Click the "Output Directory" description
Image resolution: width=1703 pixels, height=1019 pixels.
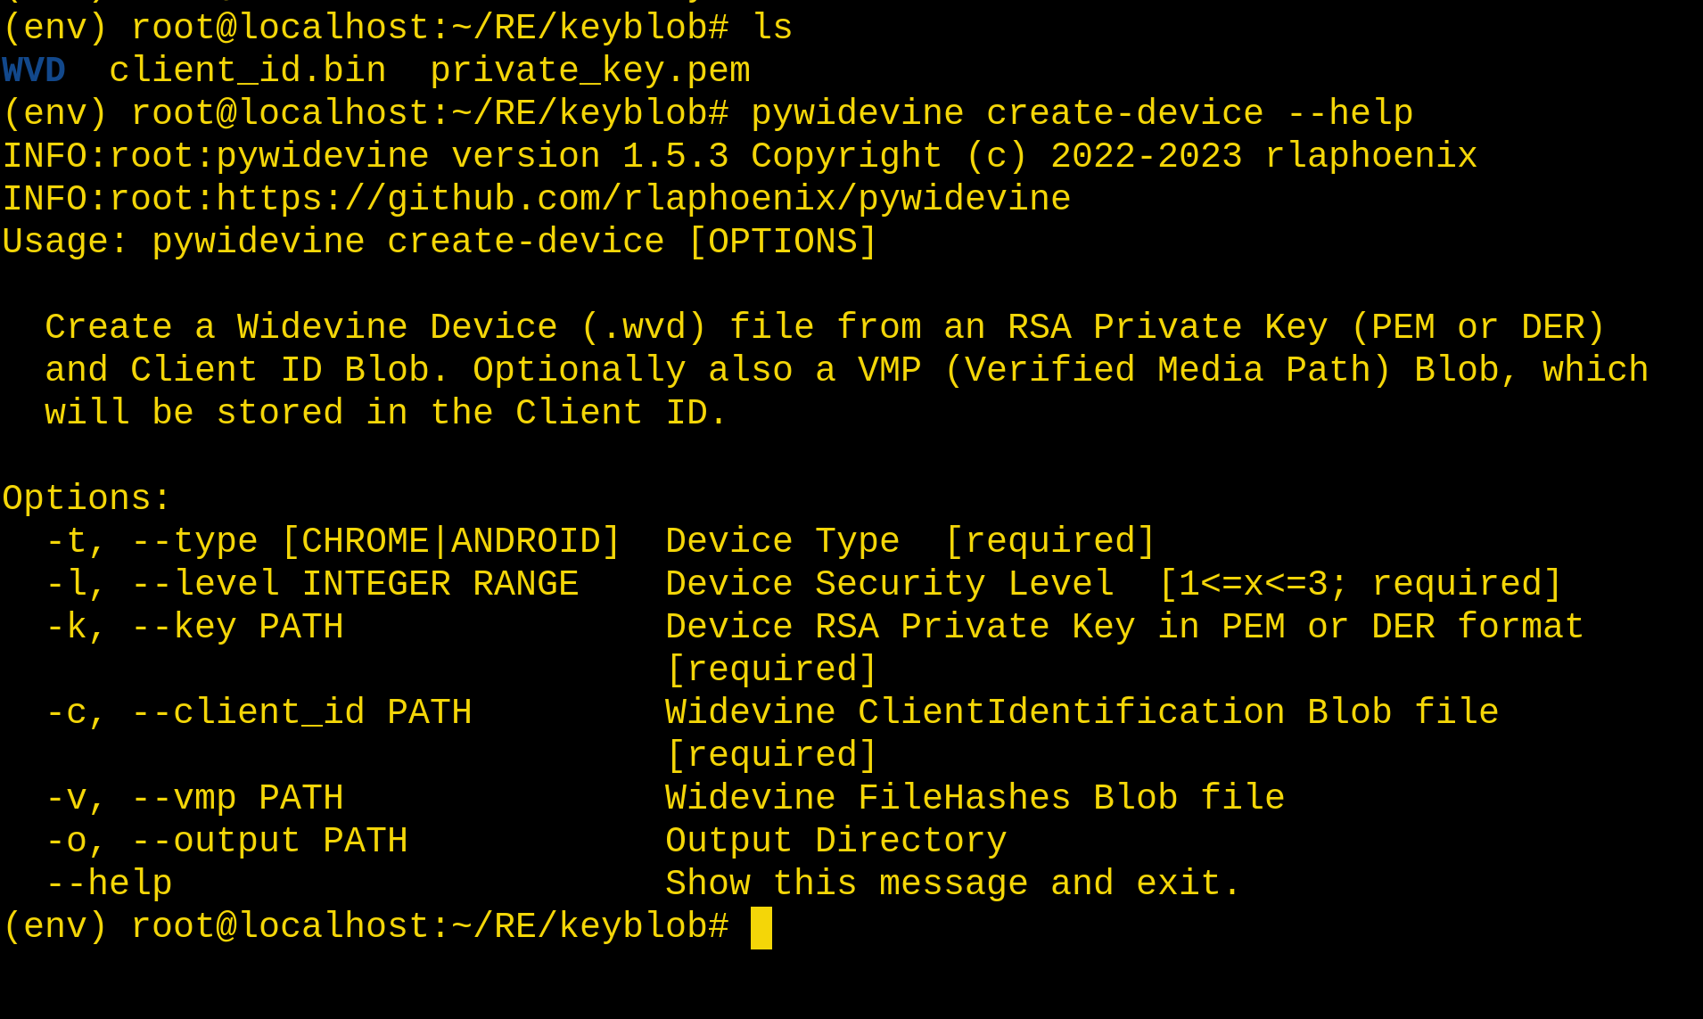(x=835, y=842)
